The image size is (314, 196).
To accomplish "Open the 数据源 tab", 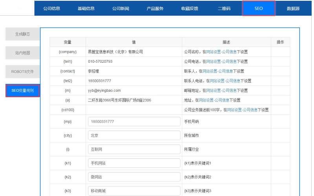I will [x=293, y=8].
